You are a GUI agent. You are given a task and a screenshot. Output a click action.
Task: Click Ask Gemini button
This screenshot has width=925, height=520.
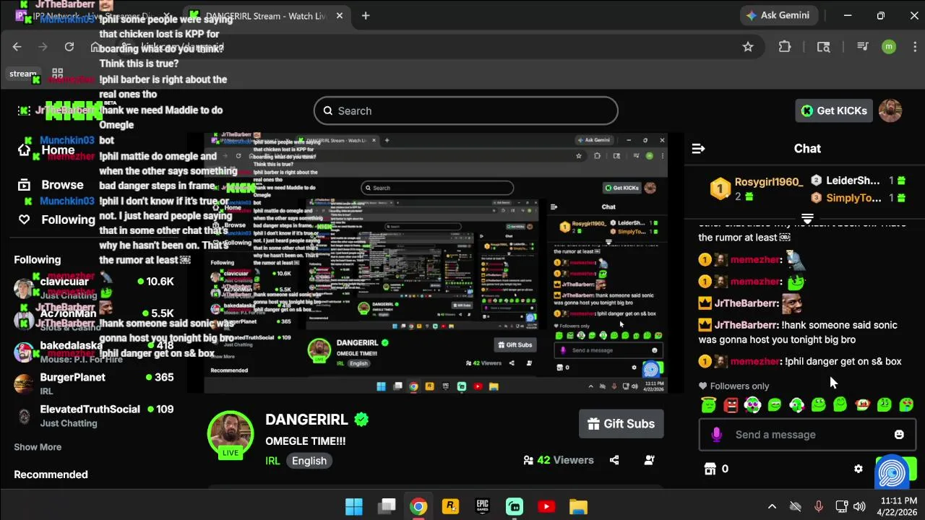[778, 15]
